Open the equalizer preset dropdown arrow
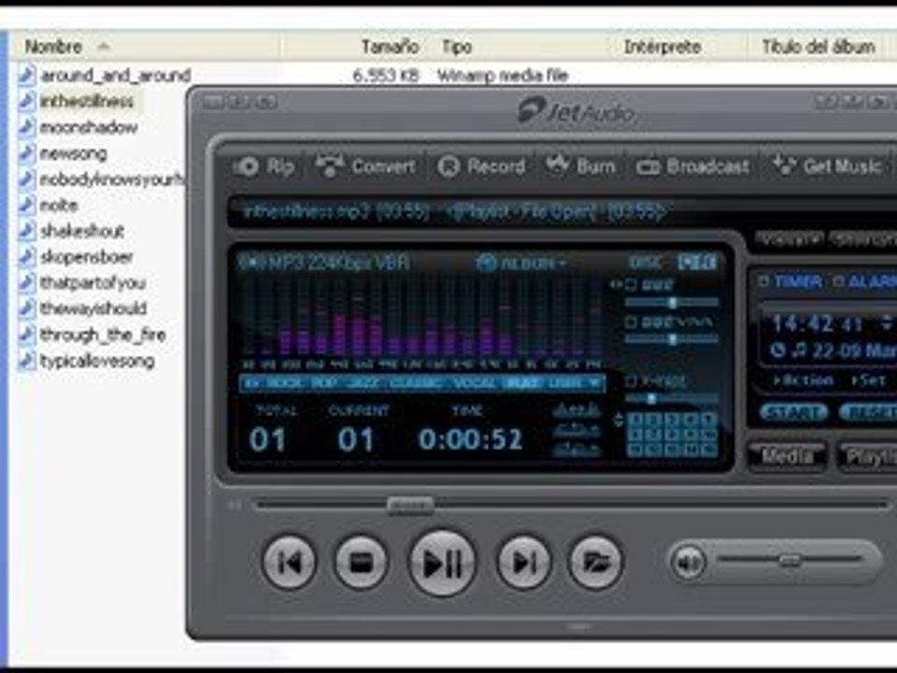897x673 pixels. click(x=595, y=383)
